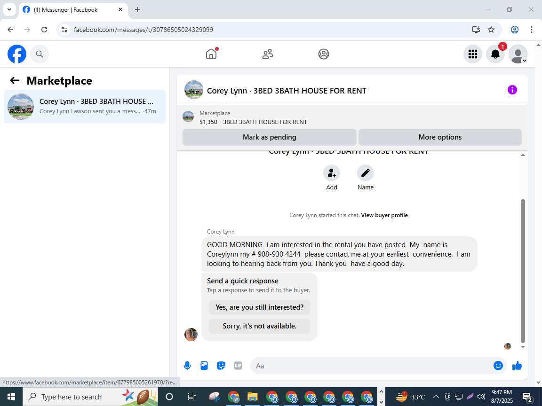542x406 pixels.
Task: Click the conversation header house thumbnail
Action: 193,90
